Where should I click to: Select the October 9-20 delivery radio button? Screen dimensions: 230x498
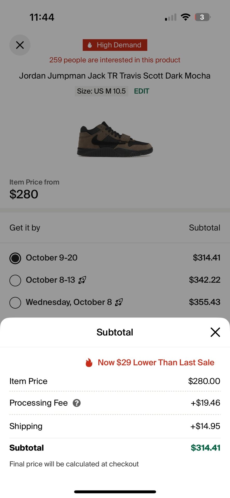(x=15, y=258)
